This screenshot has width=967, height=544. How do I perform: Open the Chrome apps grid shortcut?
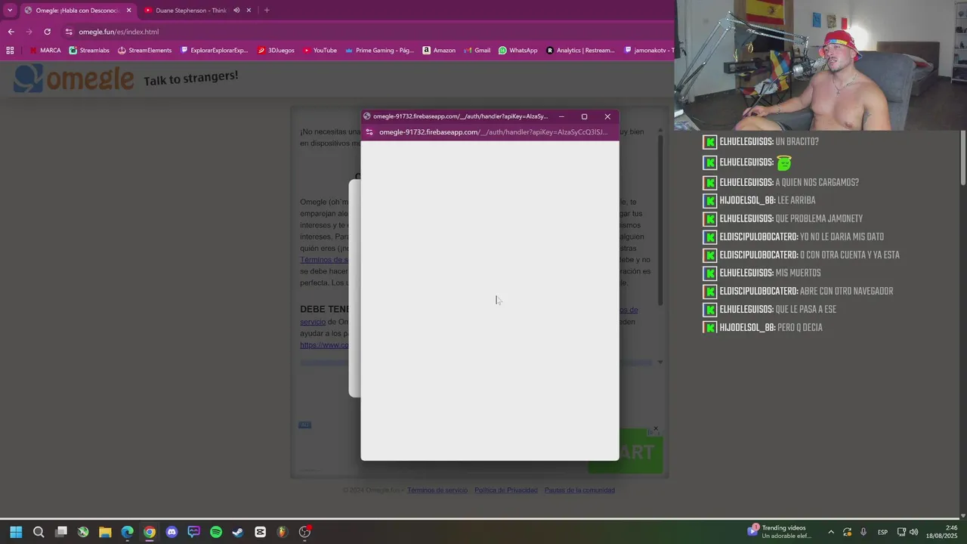[10, 51]
